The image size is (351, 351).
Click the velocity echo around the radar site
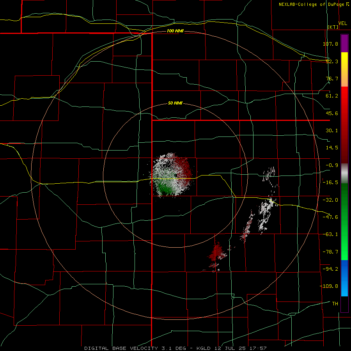point(172,175)
